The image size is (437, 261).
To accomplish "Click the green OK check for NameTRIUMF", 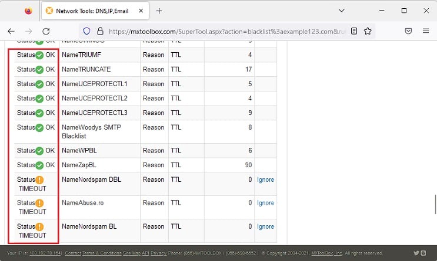I will [x=39, y=55].
